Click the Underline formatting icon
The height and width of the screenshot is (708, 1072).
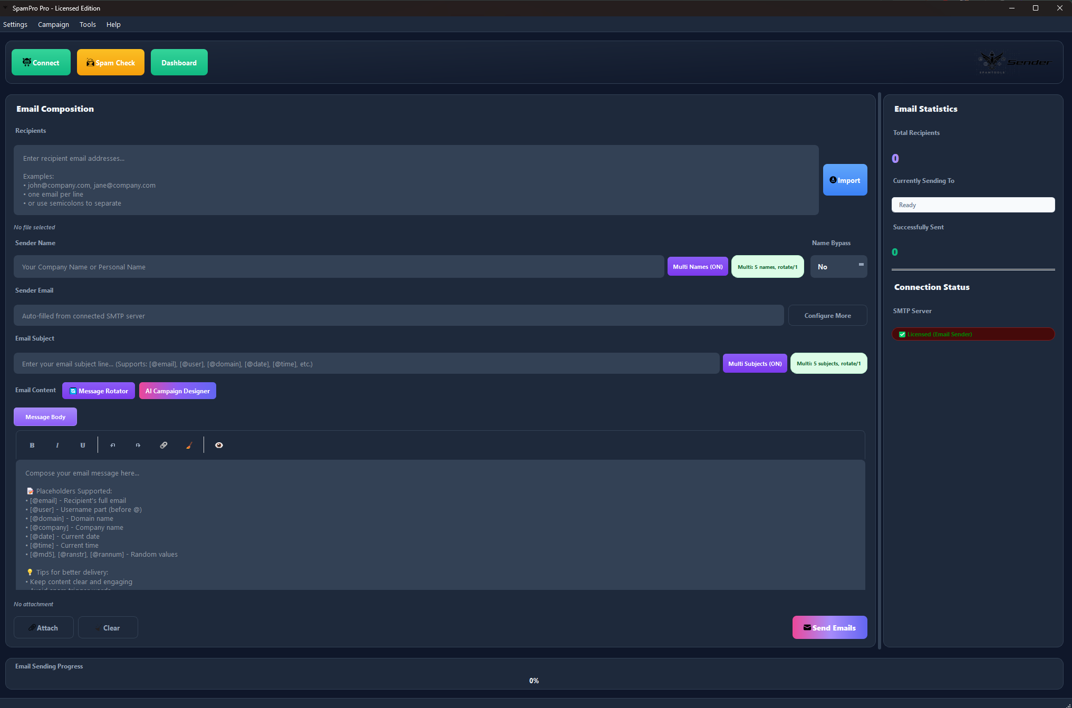[83, 445]
